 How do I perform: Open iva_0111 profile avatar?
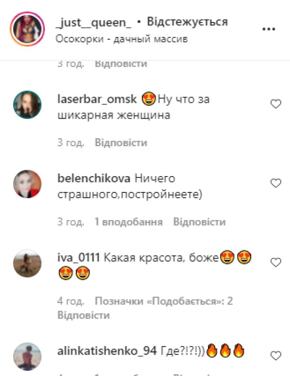28,263
